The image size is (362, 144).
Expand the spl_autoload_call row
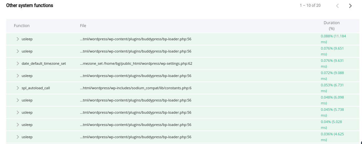coord(17,88)
